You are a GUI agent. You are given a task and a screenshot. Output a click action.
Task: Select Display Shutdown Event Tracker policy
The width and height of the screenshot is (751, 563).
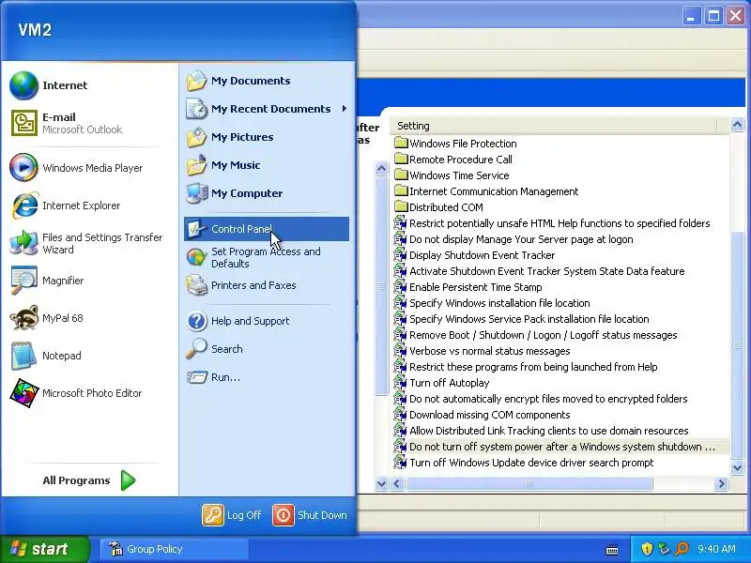tap(474, 255)
